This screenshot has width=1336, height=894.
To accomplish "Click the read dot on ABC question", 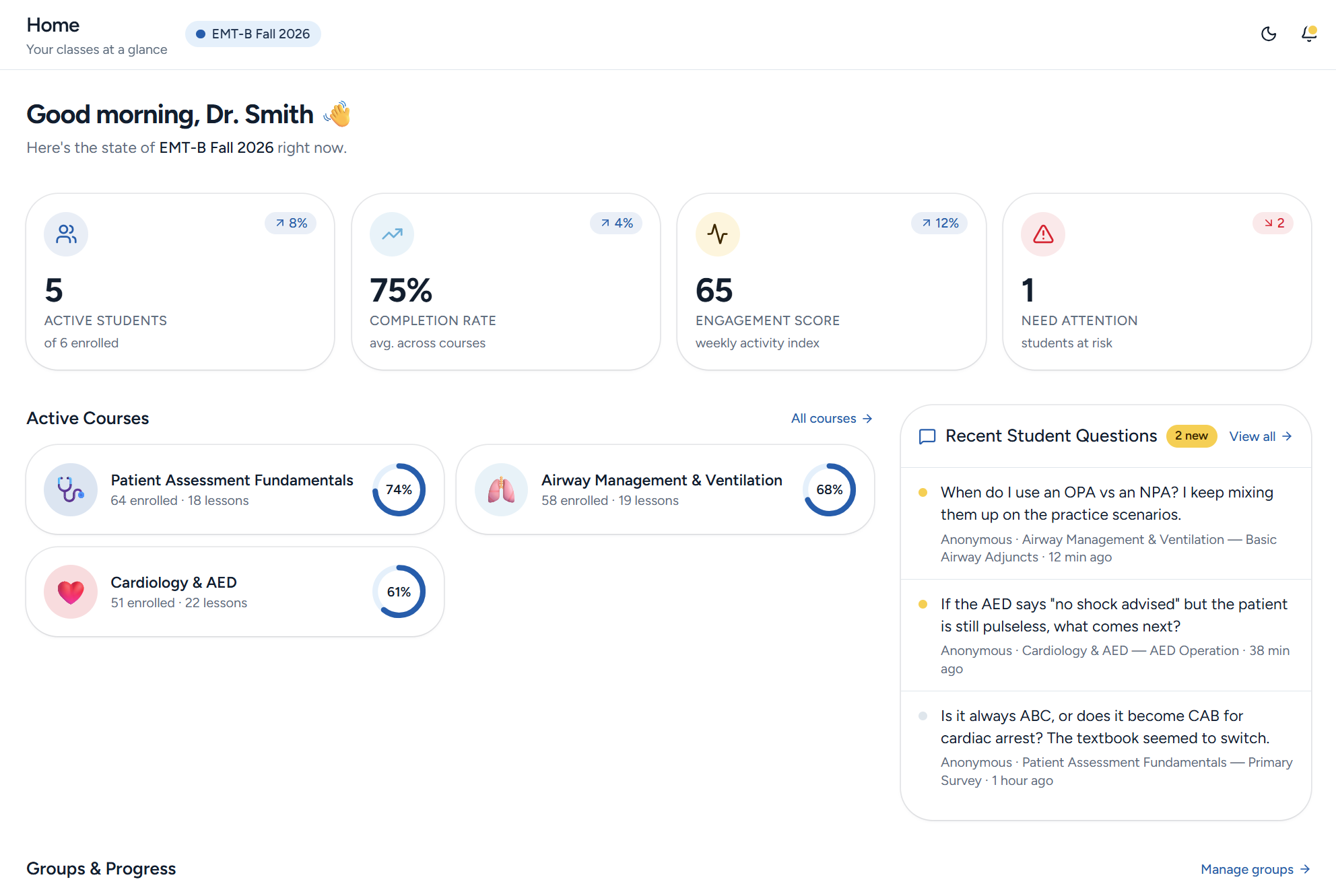I will [x=923, y=716].
